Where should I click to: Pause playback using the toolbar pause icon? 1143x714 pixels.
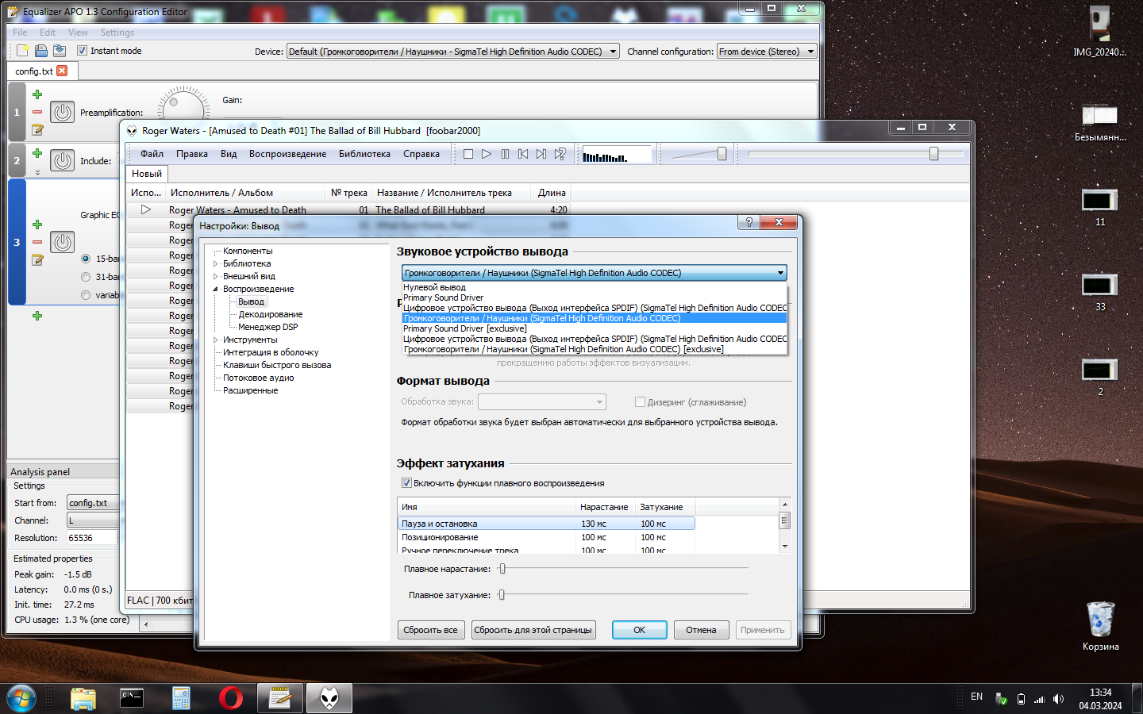click(x=505, y=154)
